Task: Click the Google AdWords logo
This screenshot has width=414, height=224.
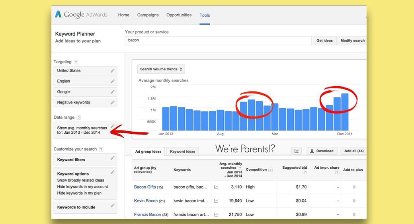Action: coord(81,15)
